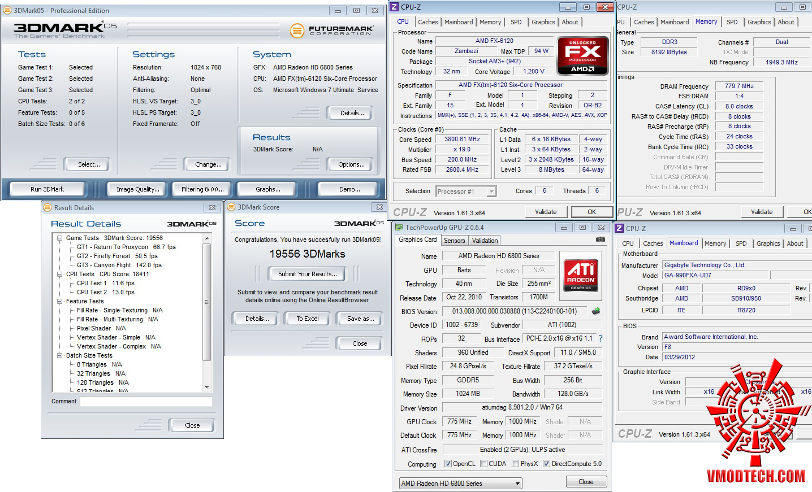Image resolution: width=812 pixels, height=492 pixels.
Task: Select the Graphics Card tab in GPU-Z
Action: pos(418,240)
